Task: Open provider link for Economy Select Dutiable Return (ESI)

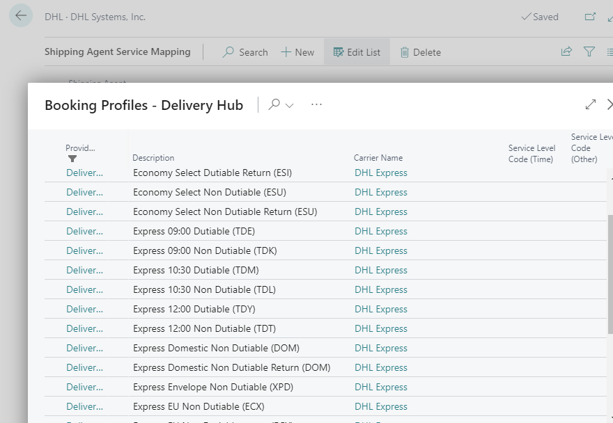Action: (84, 173)
